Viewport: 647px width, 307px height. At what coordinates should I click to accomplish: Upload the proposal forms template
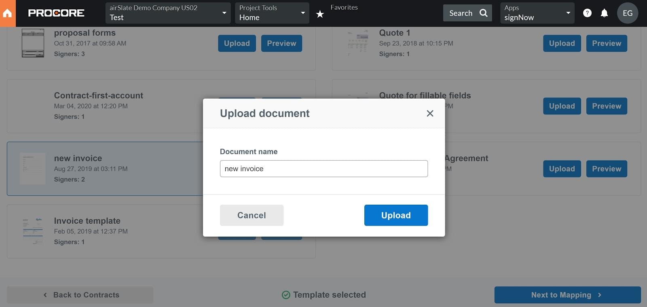[237, 43]
